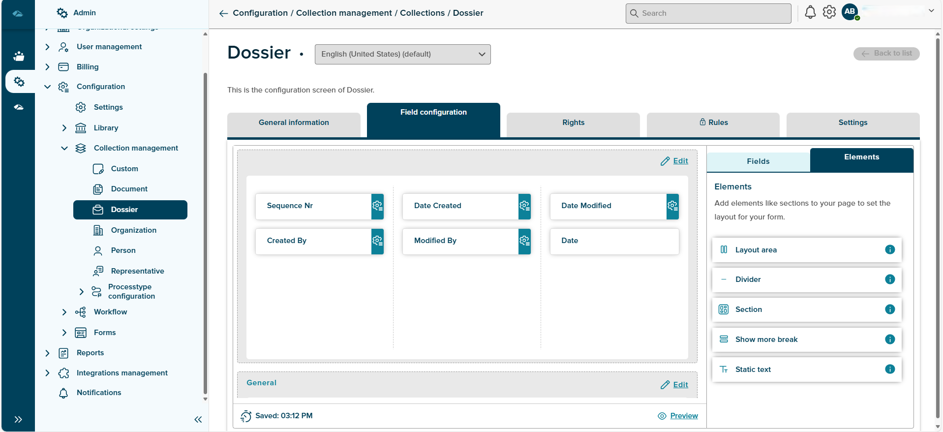Click the Search input field
Viewport: 943px width, 432px height.
tap(708, 13)
